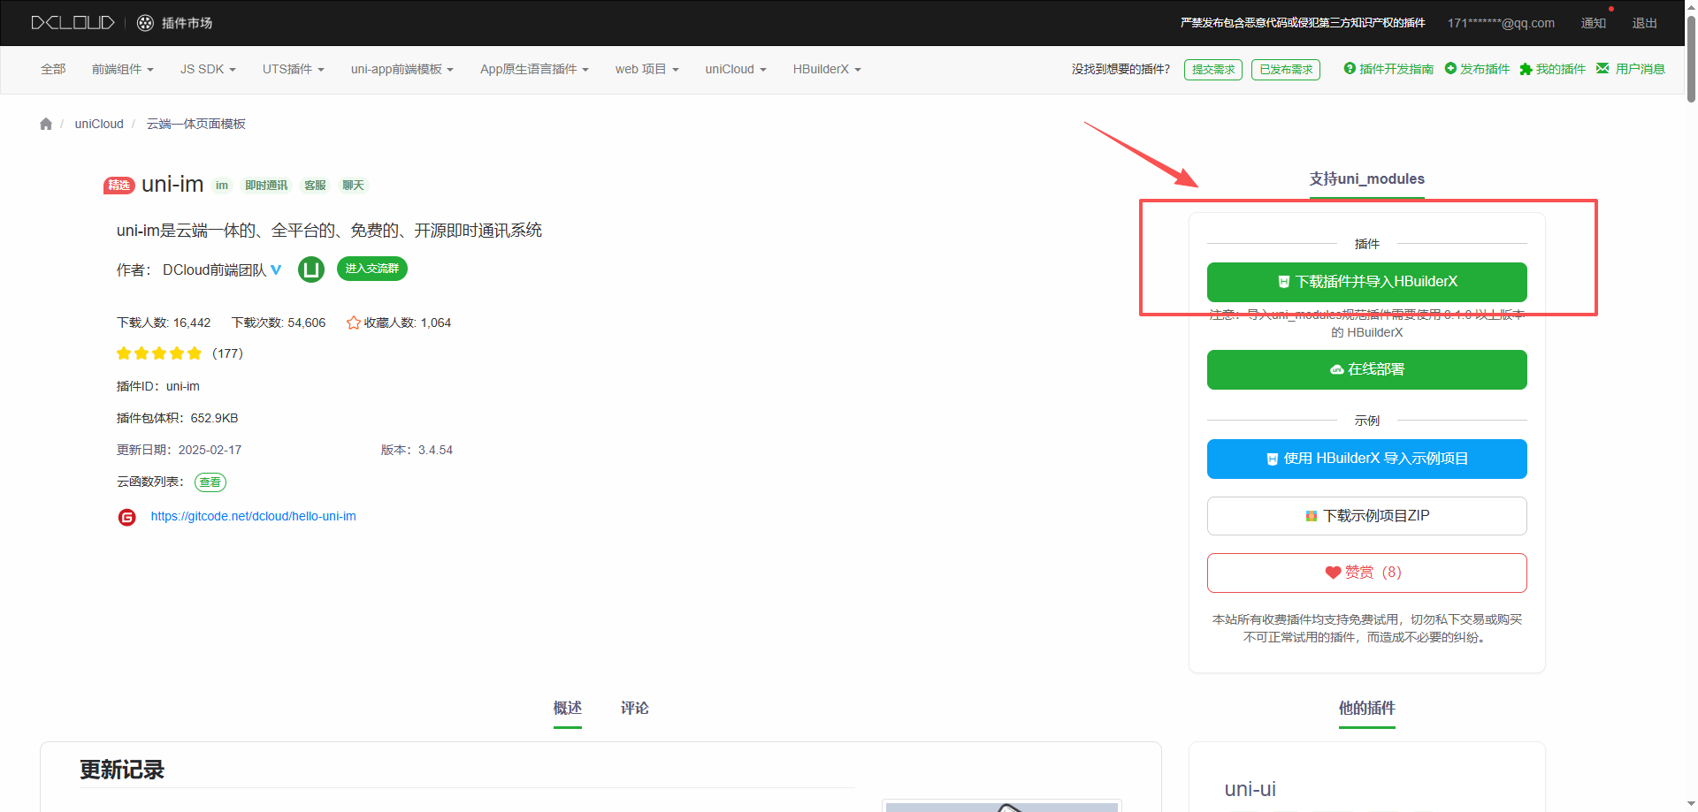Image resolution: width=1698 pixels, height=812 pixels.
Task: Click the 版本: 3.4.54 text
Action: [x=417, y=450]
